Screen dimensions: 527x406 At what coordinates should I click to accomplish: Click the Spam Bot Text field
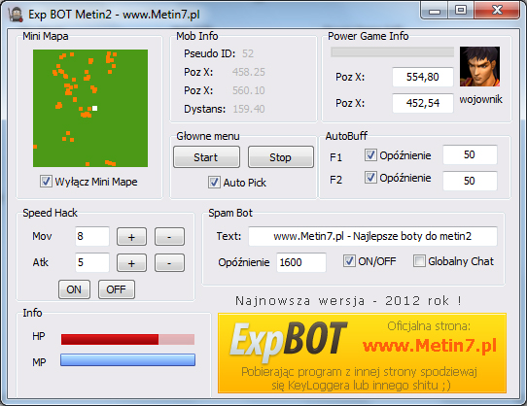pyautogui.click(x=372, y=236)
